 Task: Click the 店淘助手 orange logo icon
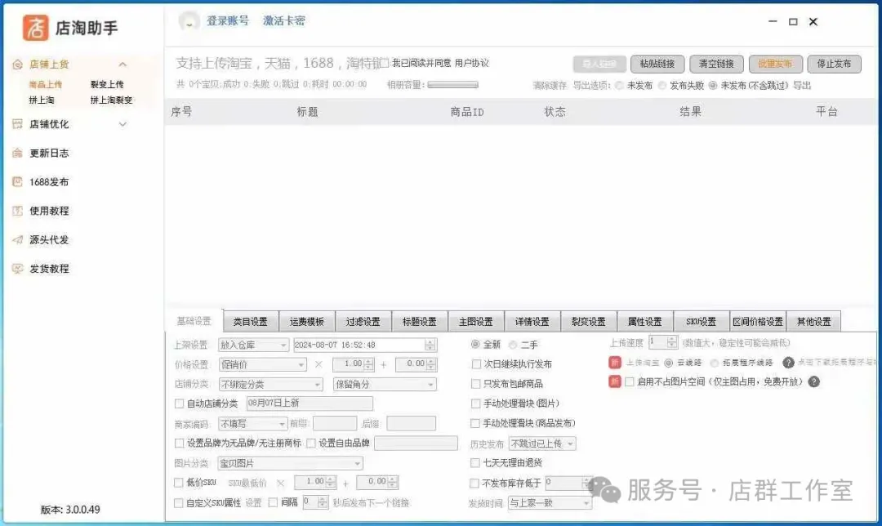point(35,27)
